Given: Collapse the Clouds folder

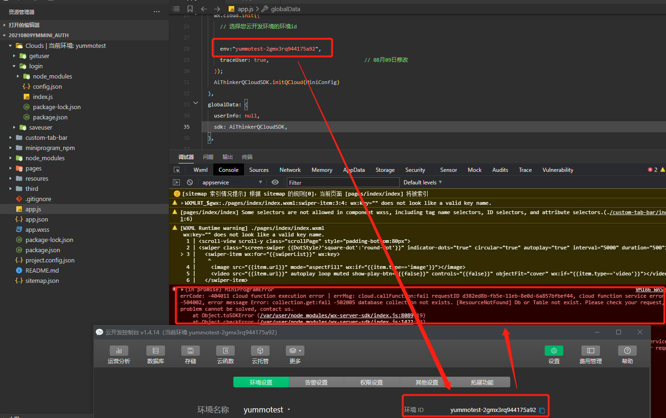Looking at the screenshot, I should (10, 46).
